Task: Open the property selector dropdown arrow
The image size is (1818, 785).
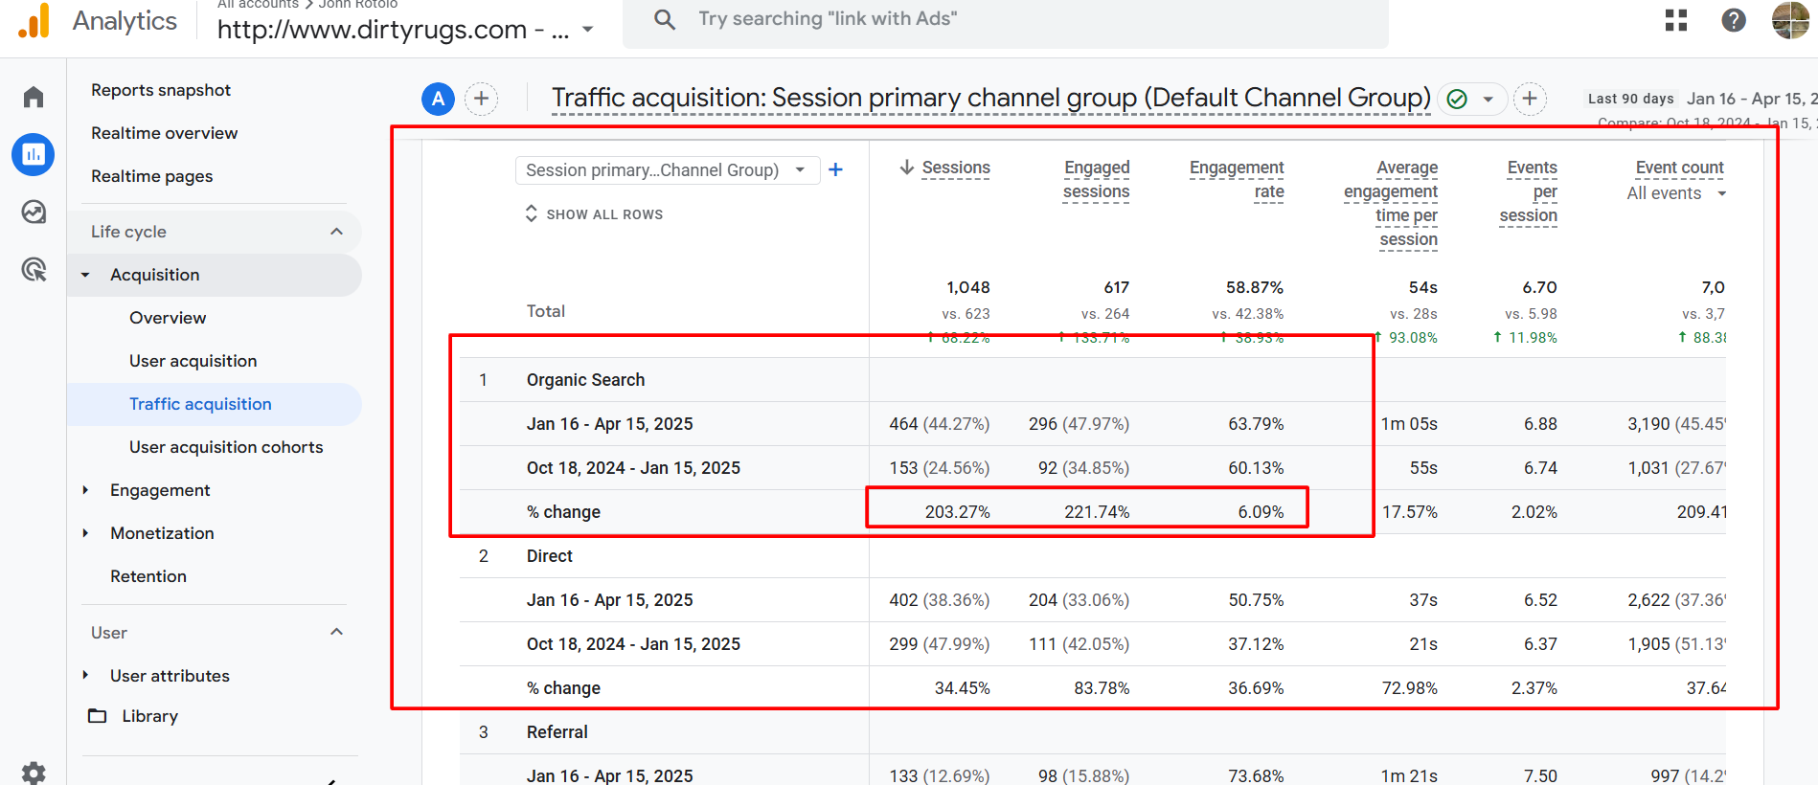Action: (x=587, y=30)
